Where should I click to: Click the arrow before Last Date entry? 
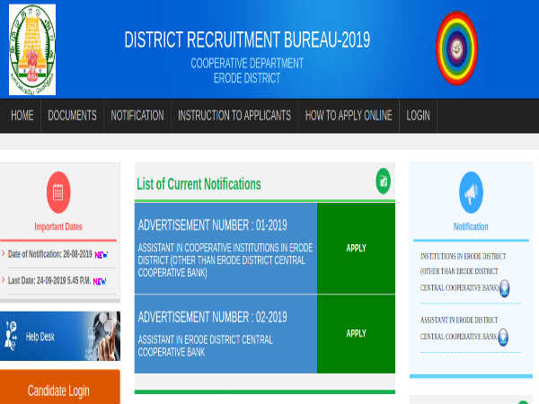4,281
